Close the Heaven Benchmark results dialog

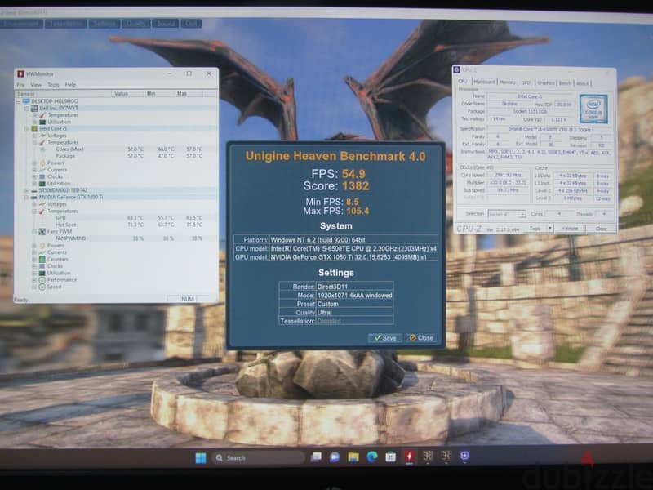(421, 338)
